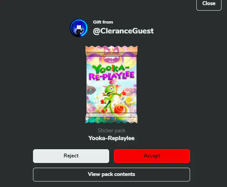This screenshot has width=227, height=187.
Task: Open CleranceGuest's profile avatar
Action: click(x=79, y=28)
